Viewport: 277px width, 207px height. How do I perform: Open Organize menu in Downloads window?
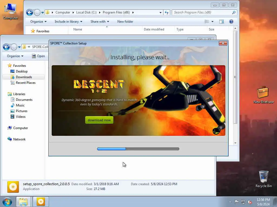(15, 56)
